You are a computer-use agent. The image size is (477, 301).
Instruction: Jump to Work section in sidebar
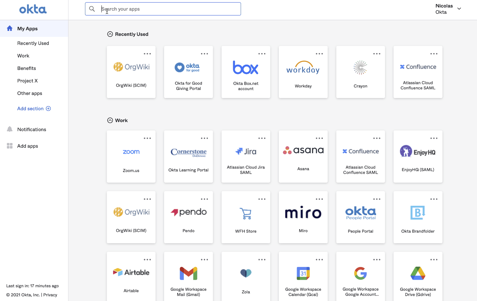pyautogui.click(x=23, y=56)
